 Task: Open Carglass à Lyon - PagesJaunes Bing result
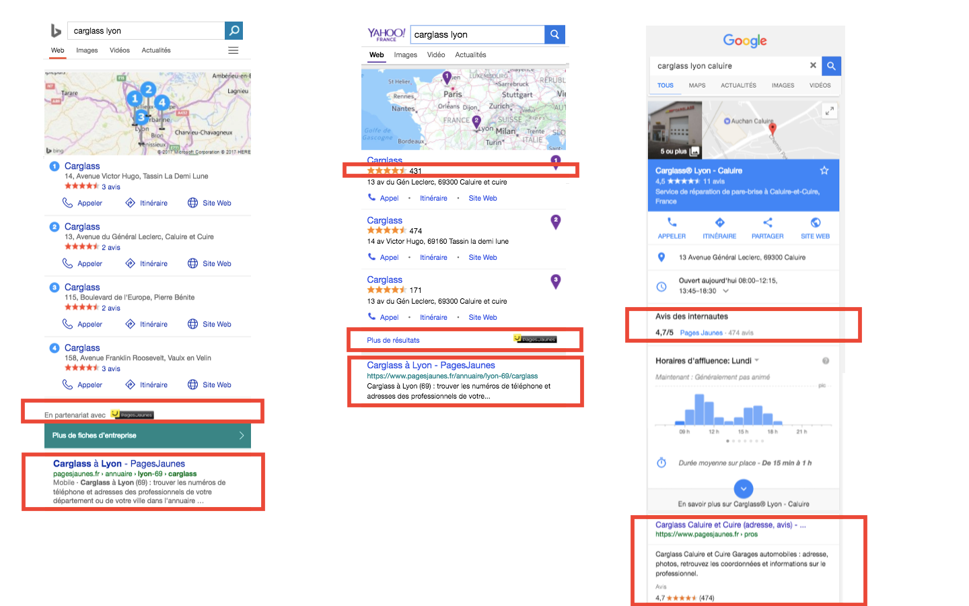pyautogui.click(x=119, y=463)
